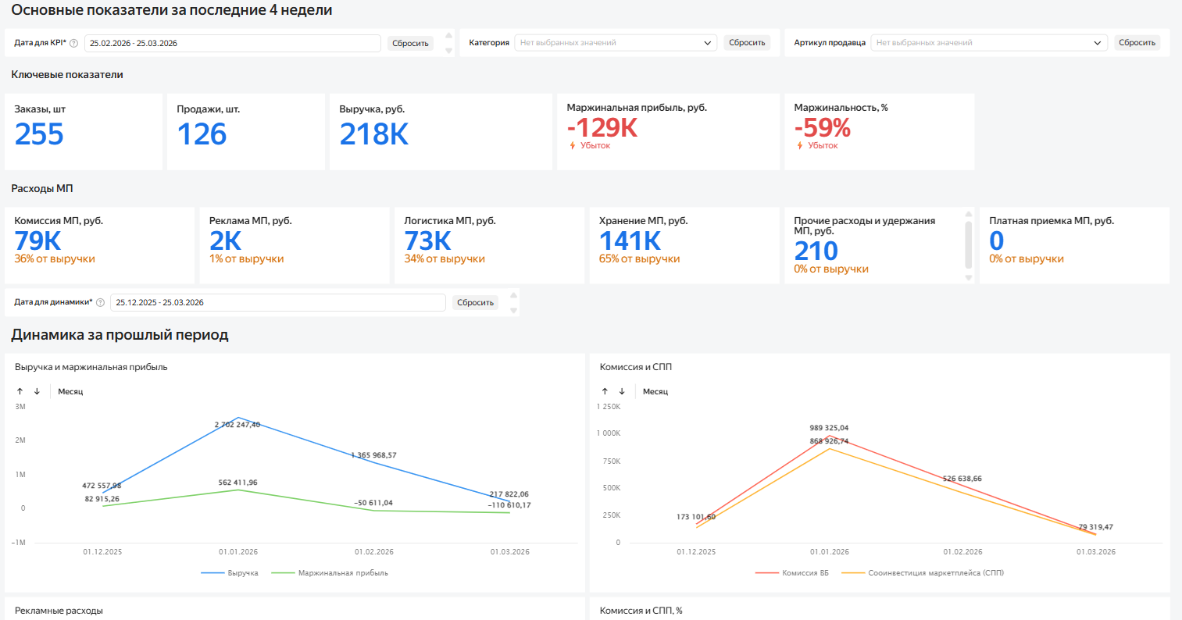Viewport: 1182px width, 620px height.
Task: Click the Логистика МП value 73K
Action: coord(428,241)
